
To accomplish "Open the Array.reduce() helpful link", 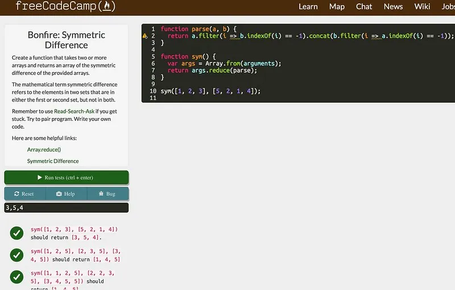I will (44, 150).
